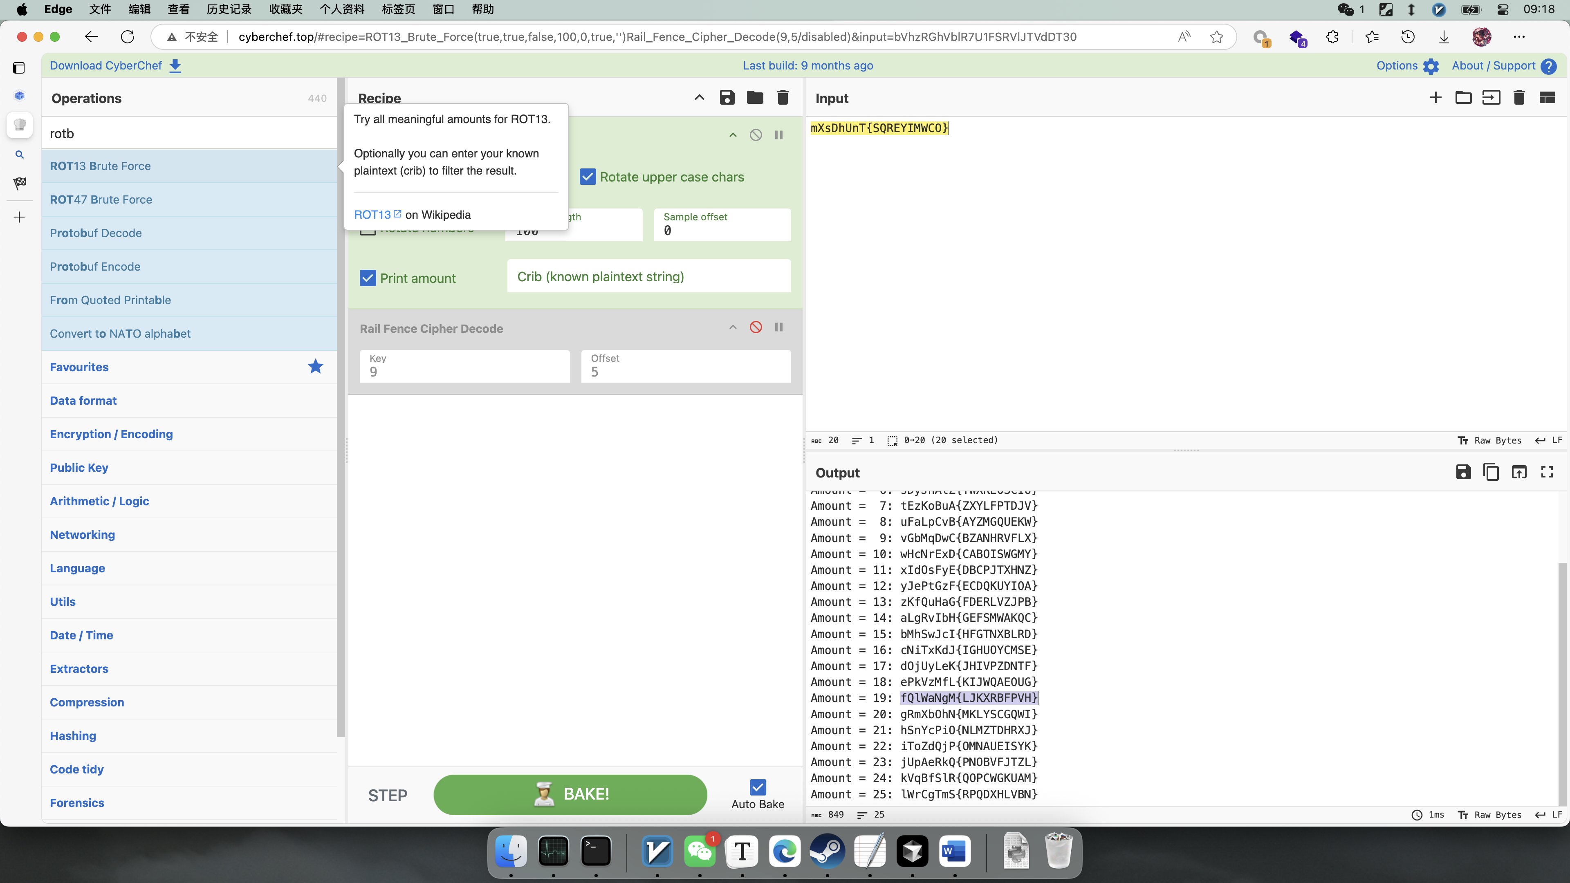Image resolution: width=1570 pixels, height=883 pixels.
Task: Clear the recipe with the trash icon
Action: pyautogui.click(x=783, y=98)
